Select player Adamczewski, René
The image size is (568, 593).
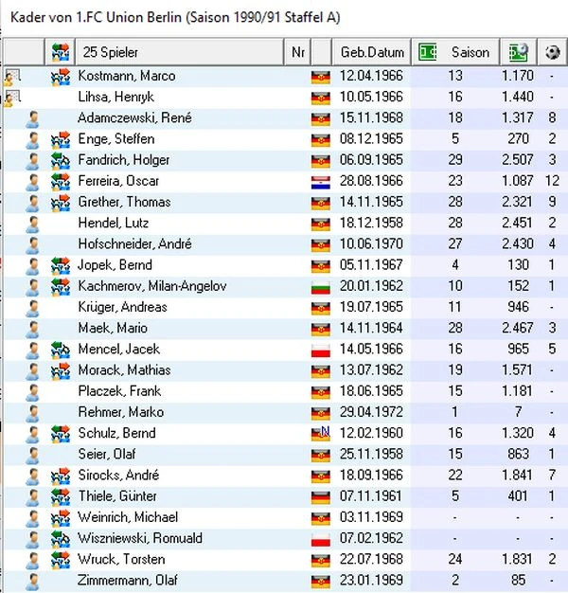tap(134, 118)
